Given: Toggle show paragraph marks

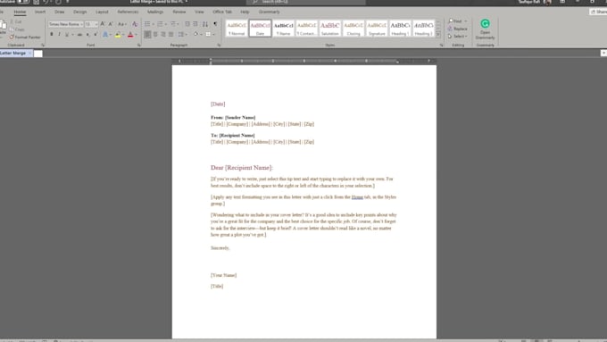Looking at the screenshot, I should point(215,24).
